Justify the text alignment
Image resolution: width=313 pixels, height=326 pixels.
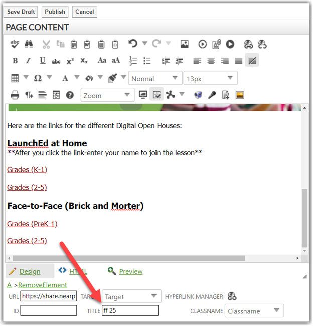tap(238, 61)
